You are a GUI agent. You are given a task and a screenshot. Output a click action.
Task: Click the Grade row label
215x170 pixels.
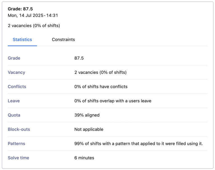(14, 58)
